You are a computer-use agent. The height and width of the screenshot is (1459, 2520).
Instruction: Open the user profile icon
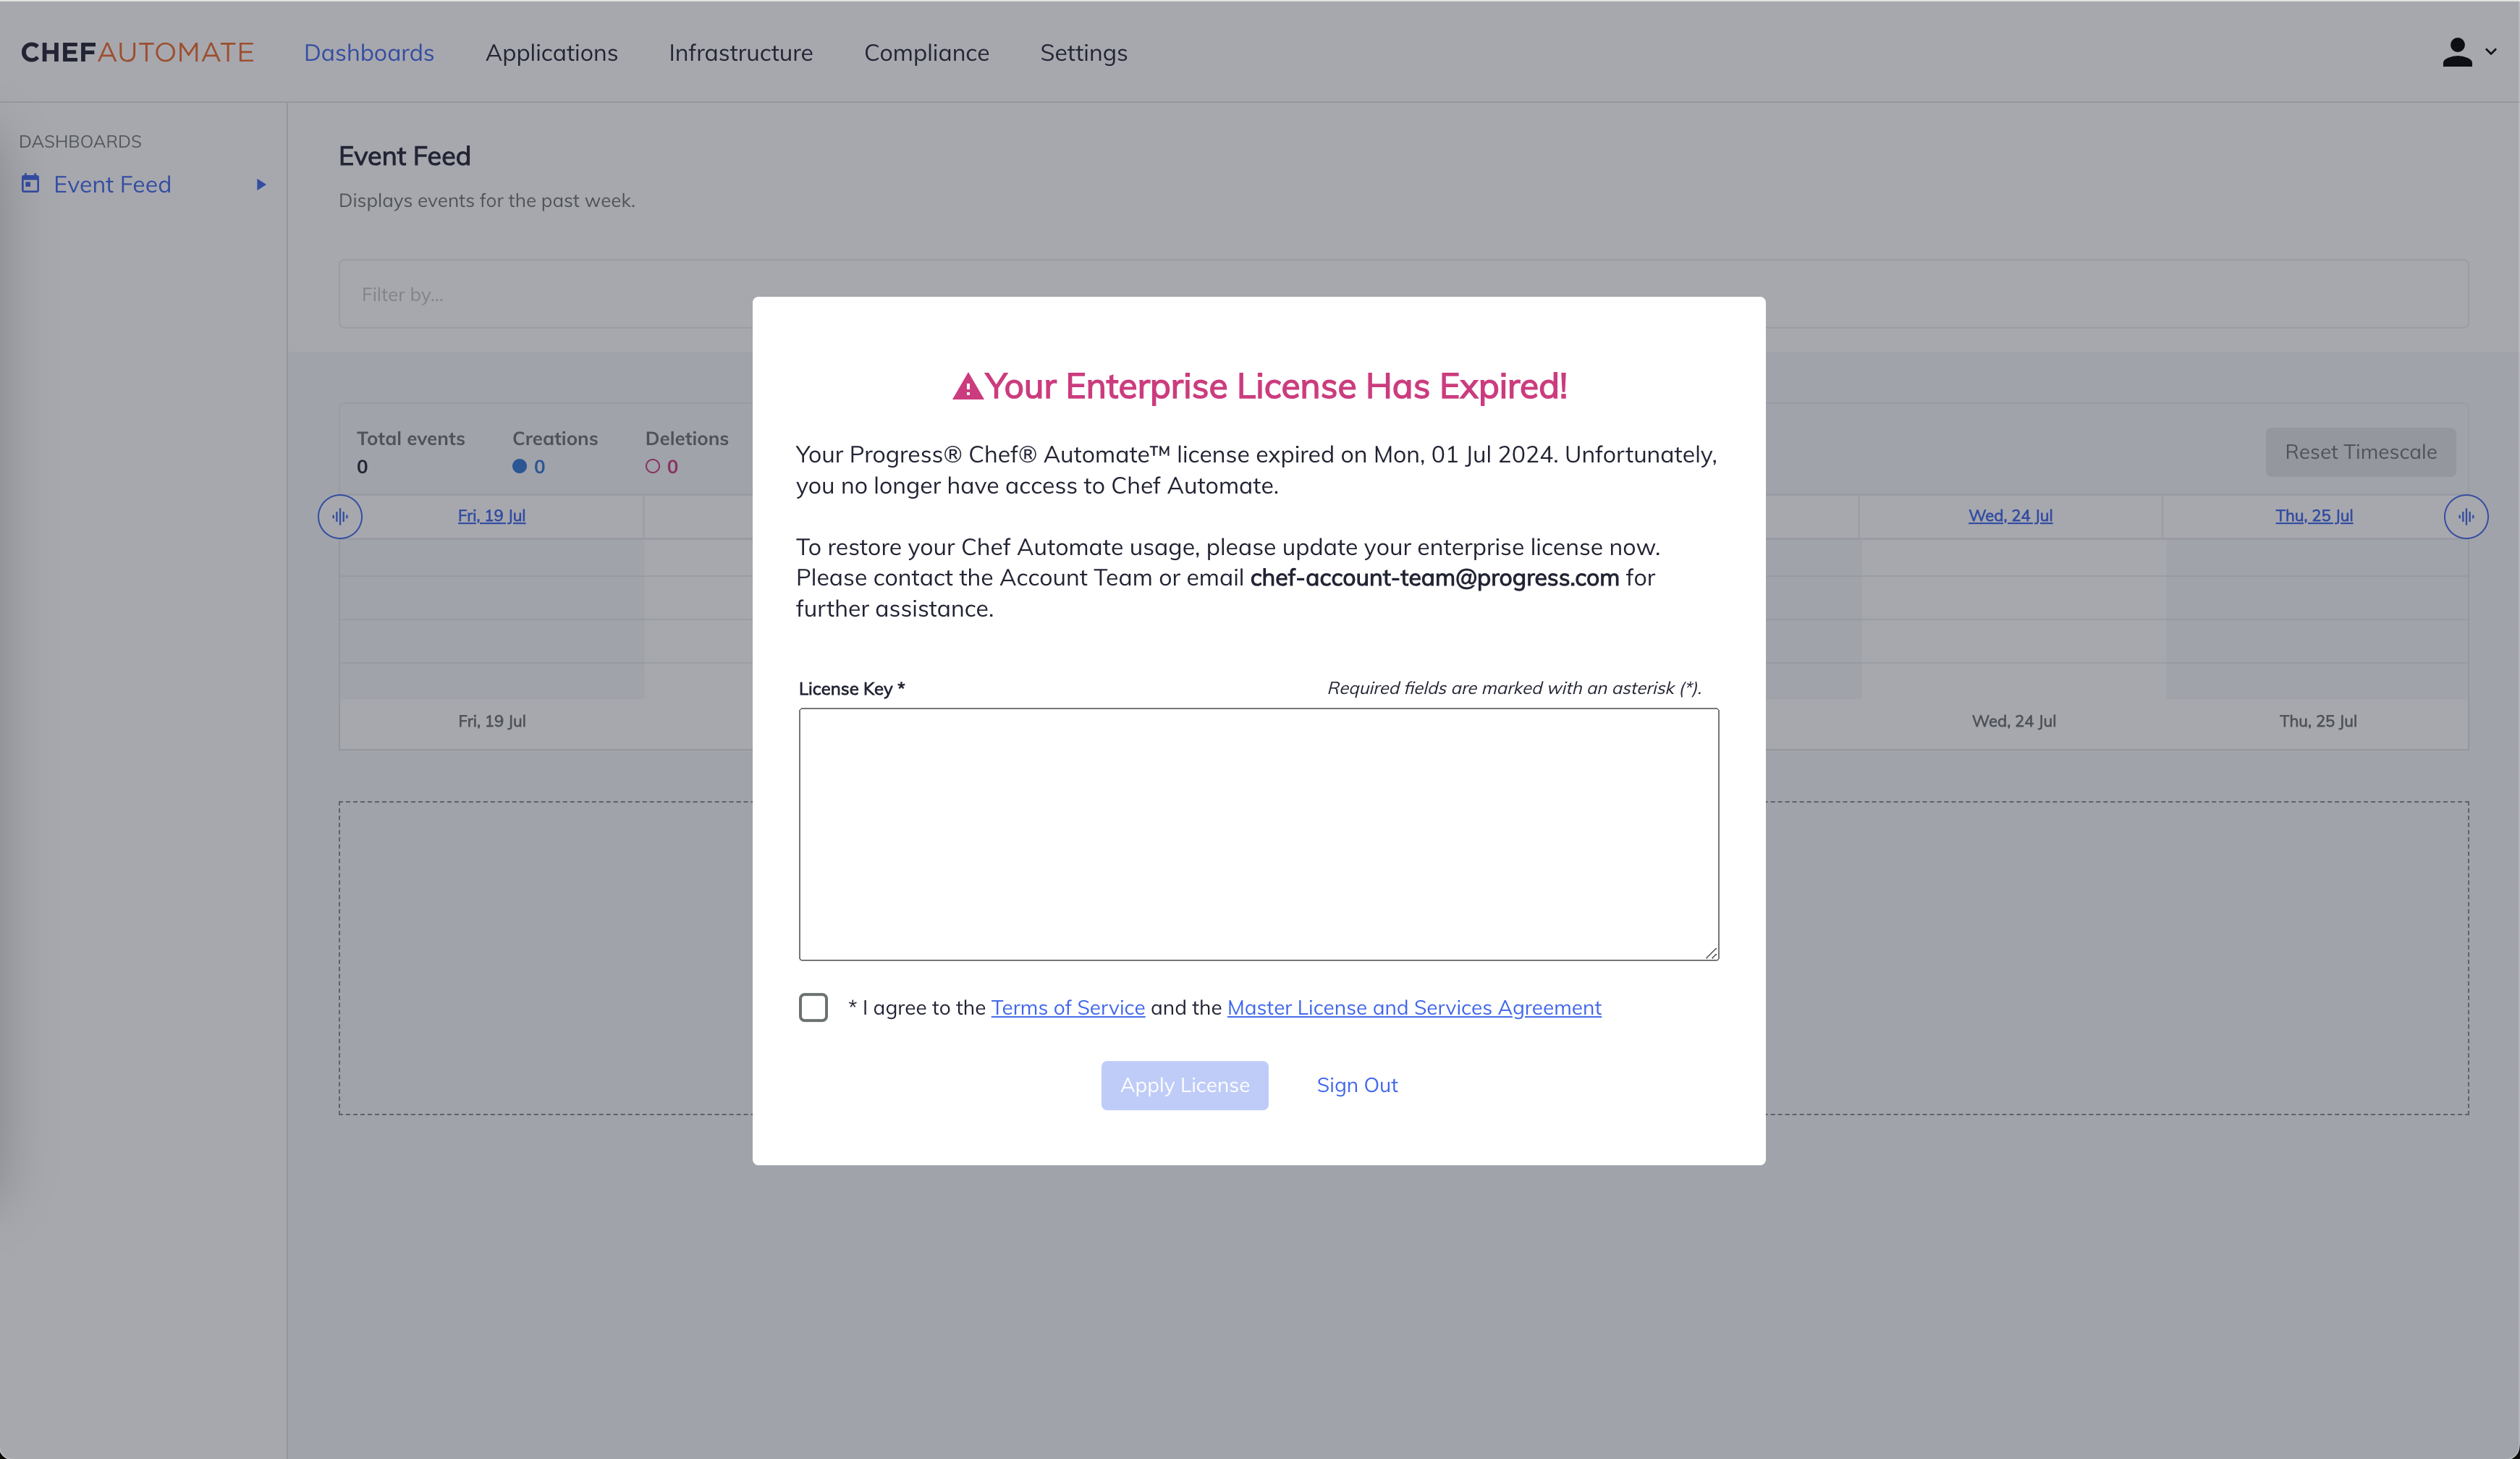tap(2458, 52)
